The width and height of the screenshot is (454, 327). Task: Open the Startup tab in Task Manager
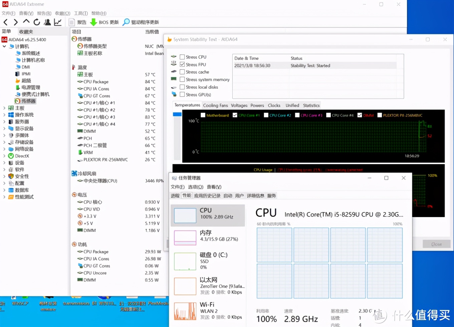[x=228, y=196]
